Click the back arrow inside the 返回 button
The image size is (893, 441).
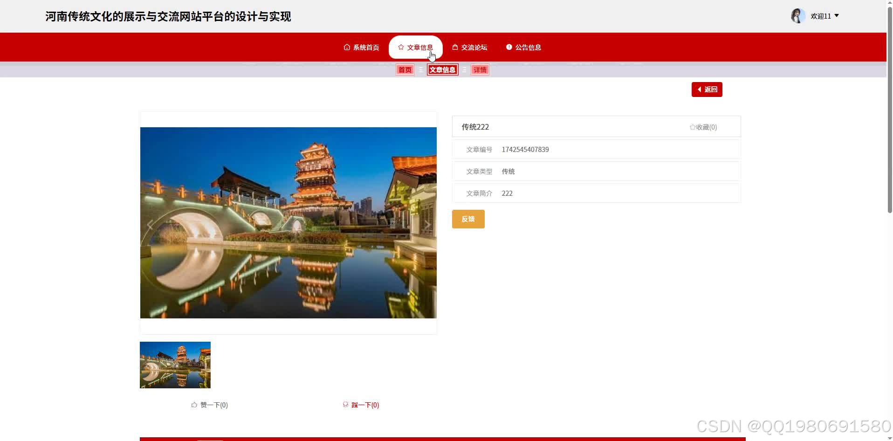click(700, 89)
